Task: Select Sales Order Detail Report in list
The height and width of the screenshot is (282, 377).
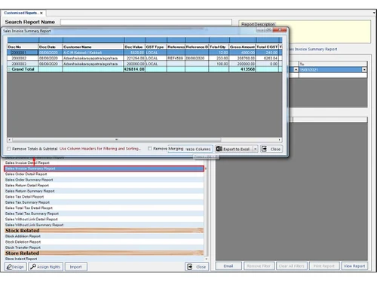Action: click(x=104, y=174)
